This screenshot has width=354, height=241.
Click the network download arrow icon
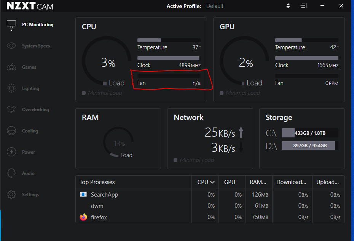241,147
